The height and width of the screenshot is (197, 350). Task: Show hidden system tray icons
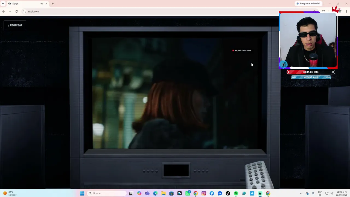coord(301,193)
